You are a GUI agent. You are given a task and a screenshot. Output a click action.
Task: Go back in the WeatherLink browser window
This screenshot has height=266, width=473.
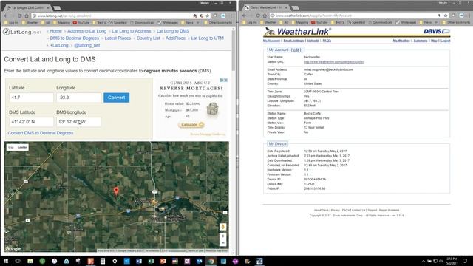click(245, 16)
